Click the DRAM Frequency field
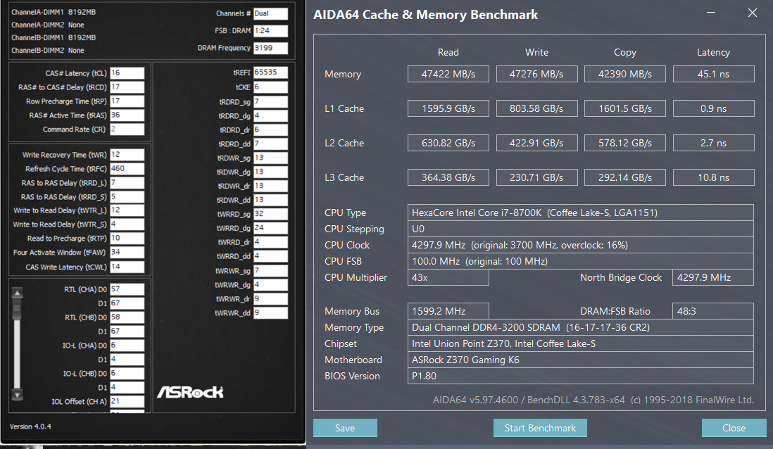The width and height of the screenshot is (773, 449). point(270,48)
